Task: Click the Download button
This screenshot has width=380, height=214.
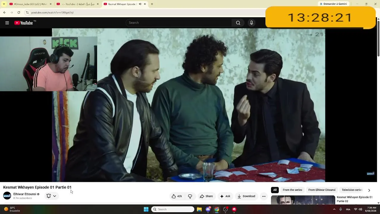Action: pyautogui.click(x=246, y=196)
